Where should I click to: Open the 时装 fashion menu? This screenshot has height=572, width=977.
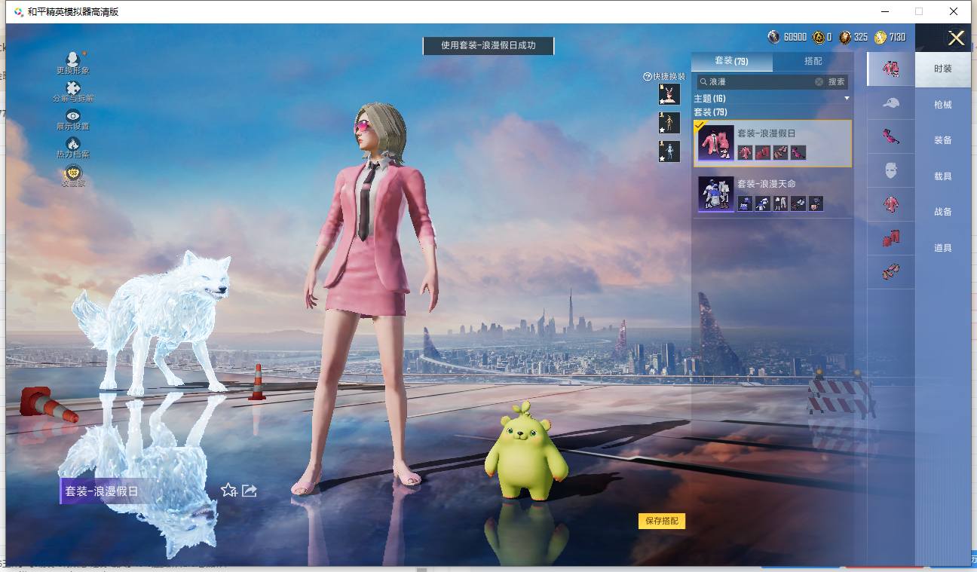[x=943, y=69]
